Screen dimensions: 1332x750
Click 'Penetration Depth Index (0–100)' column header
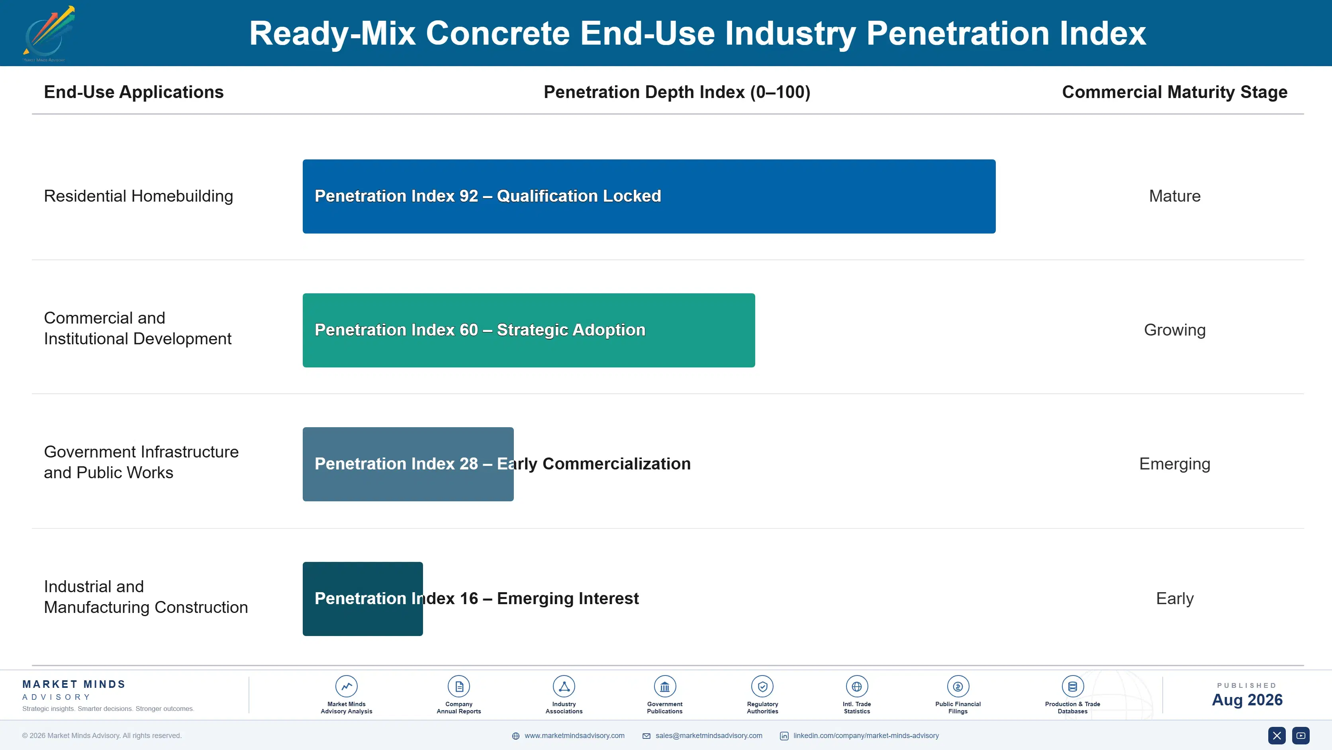point(677,92)
